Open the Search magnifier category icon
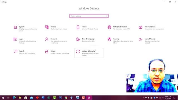The height and width of the screenshot is (100, 178). (15, 51)
